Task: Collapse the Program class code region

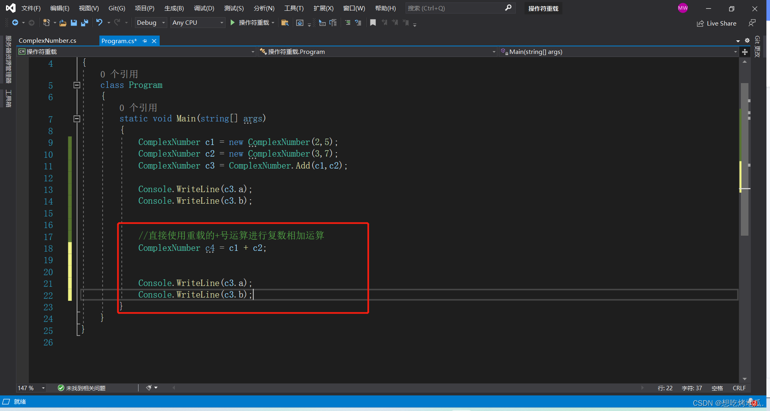Action: click(x=77, y=85)
